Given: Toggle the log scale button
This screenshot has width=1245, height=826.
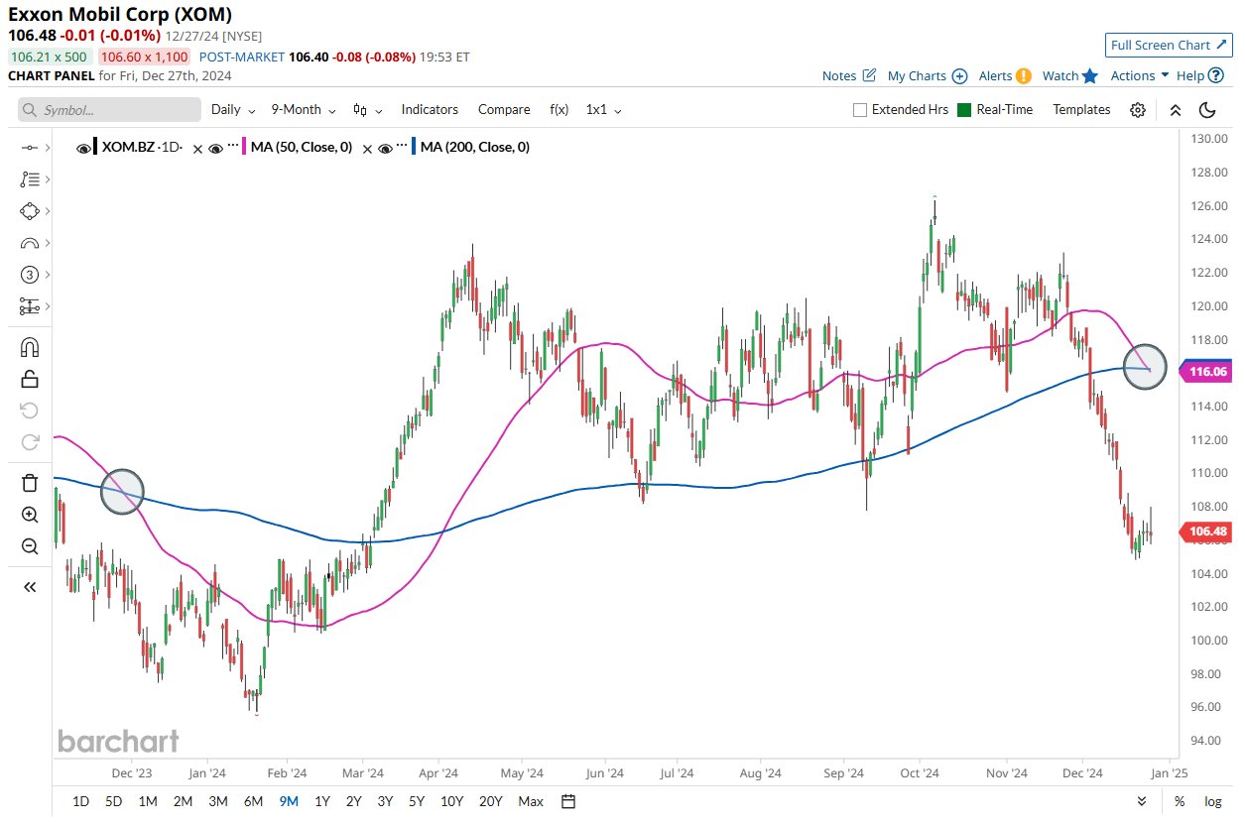Looking at the screenshot, I should tap(1212, 801).
